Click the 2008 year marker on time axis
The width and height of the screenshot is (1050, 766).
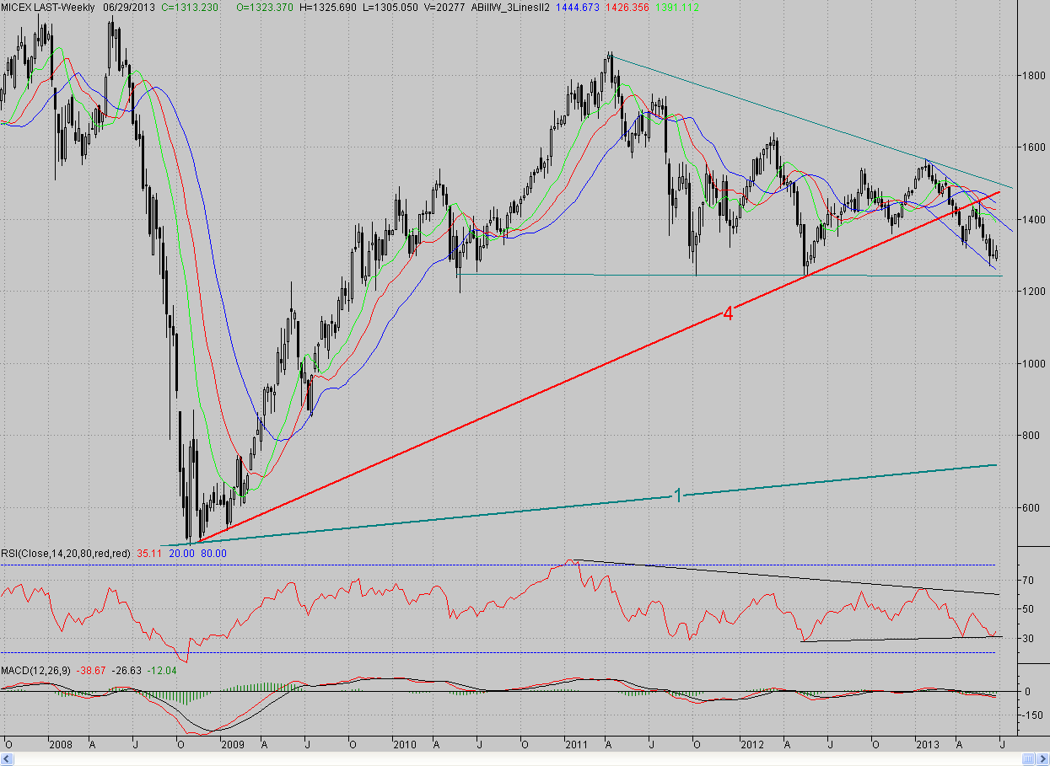(x=61, y=745)
